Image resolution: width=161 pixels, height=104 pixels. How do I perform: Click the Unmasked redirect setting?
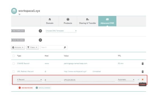coord(97,72)
